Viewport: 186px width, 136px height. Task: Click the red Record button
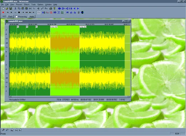point(3,13)
